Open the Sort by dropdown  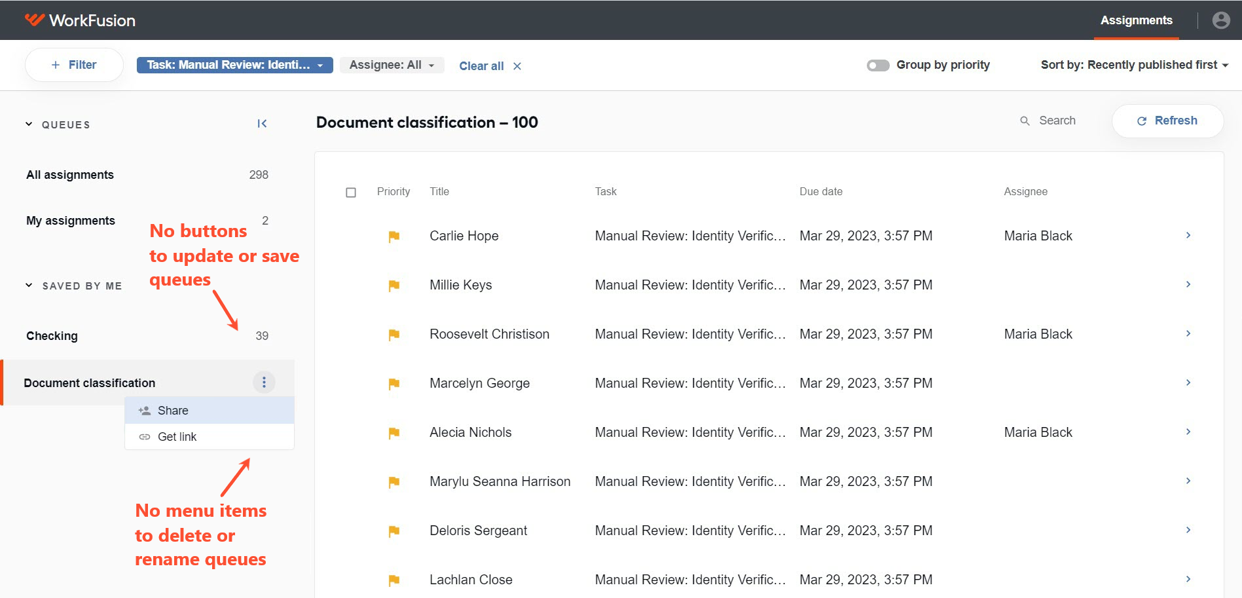1134,65
